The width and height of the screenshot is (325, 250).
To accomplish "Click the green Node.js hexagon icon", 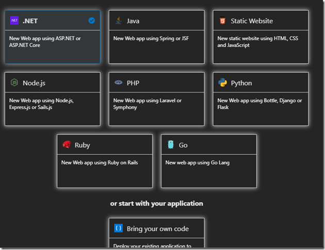I will [x=14, y=83].
